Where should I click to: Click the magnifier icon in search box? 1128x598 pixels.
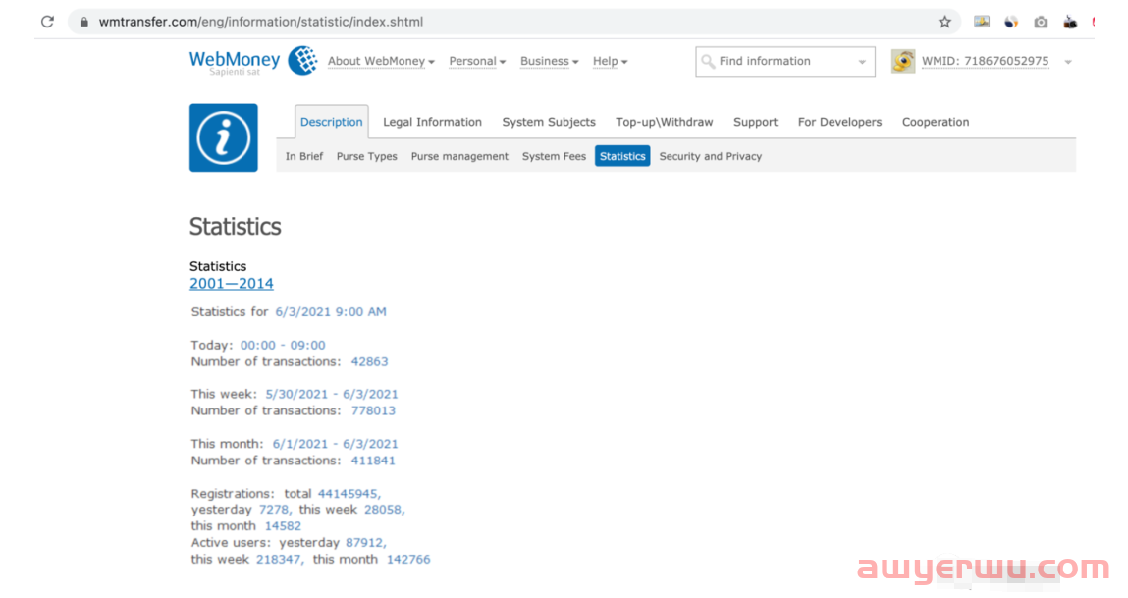click(x=708, y=62)
